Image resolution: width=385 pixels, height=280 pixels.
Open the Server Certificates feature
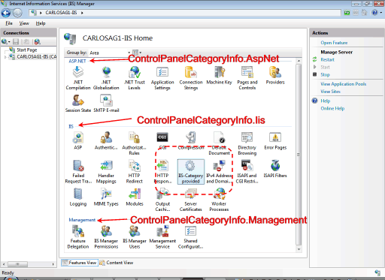(x=191, y=200)
